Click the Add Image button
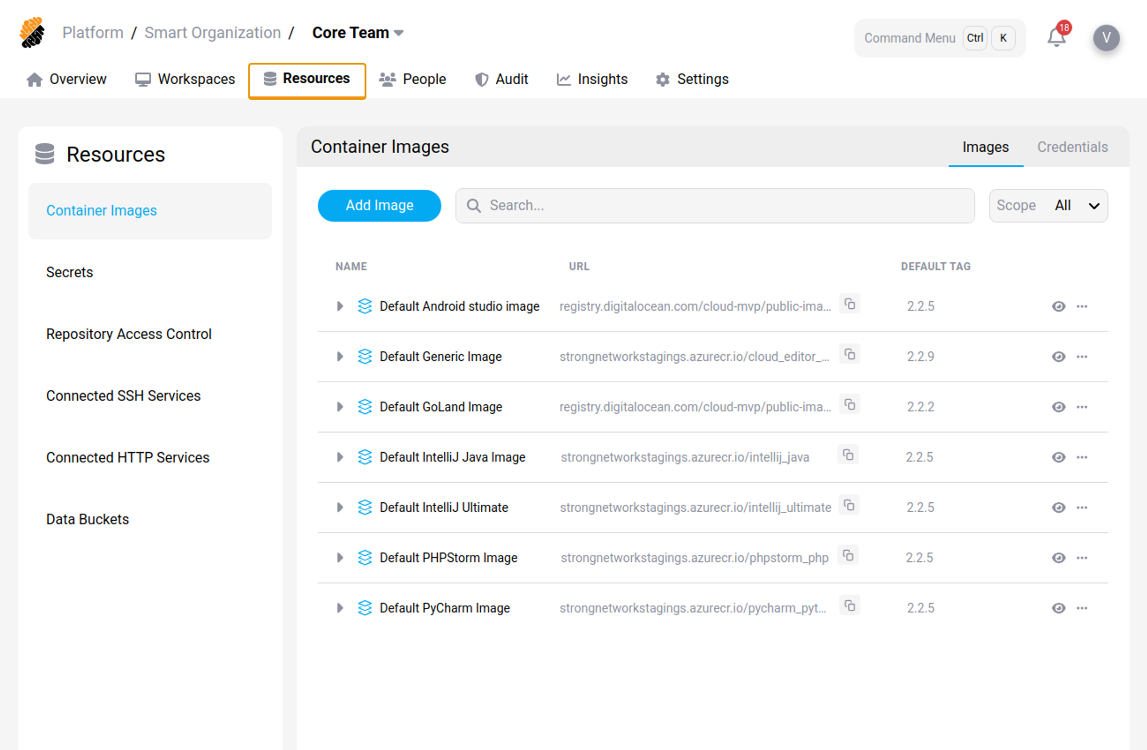Screen dimensions: 1147x750 point(379,206)
